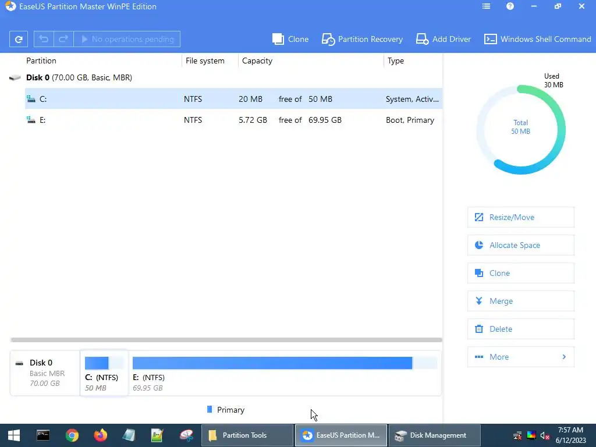Launch Windows Shell Command
Image resolution: width=596 pixels, height=447 pixels.
pos(537,39)
